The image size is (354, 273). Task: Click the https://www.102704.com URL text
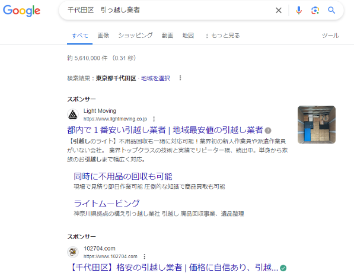point(110,256)
